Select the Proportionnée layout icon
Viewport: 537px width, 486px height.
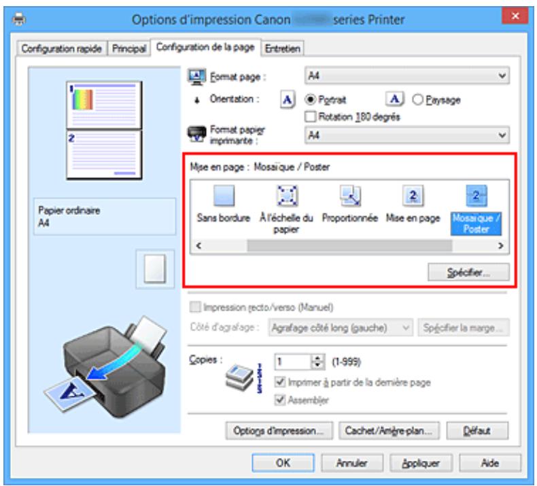pyautogui.click(x=350, y=196)
